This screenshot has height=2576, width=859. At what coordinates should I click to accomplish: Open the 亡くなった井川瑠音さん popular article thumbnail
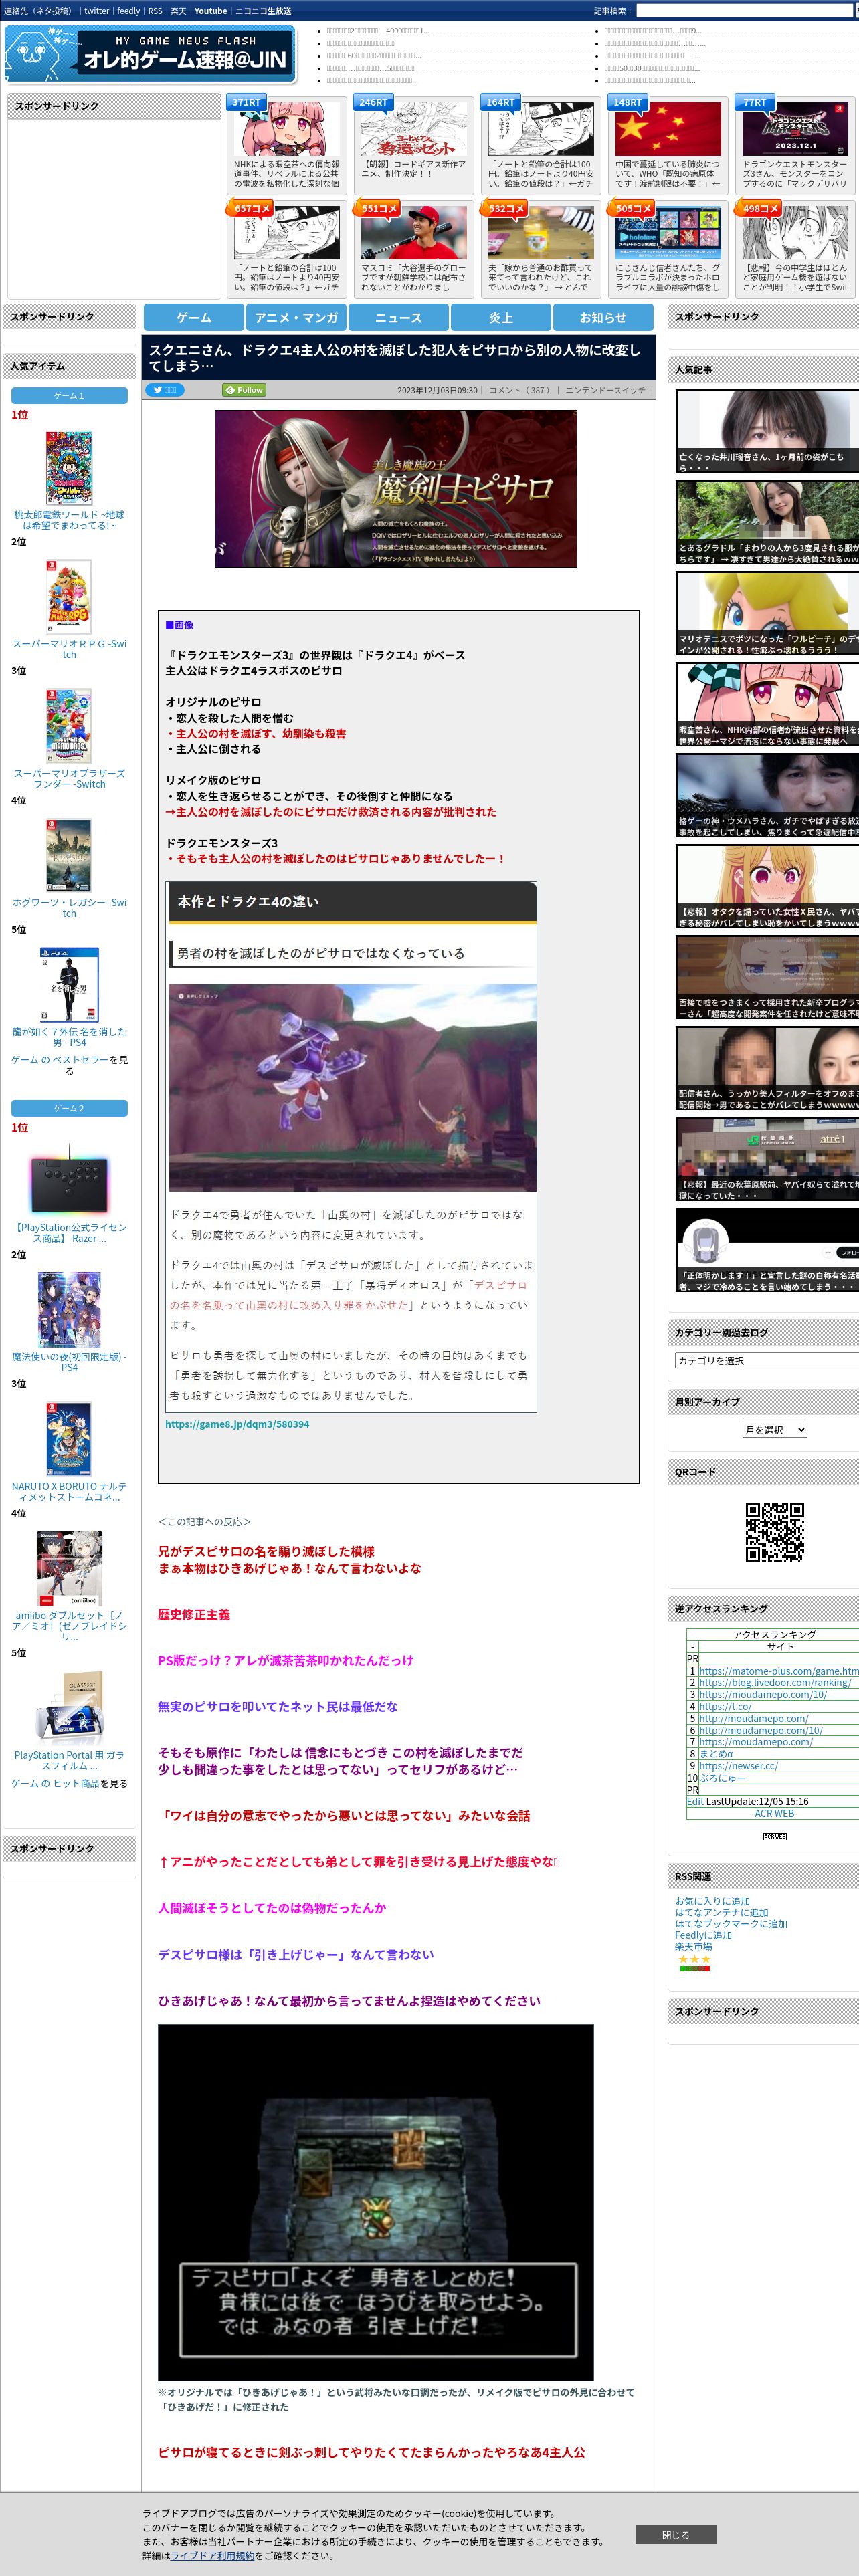pyautogui.click(x=767, y=432)
